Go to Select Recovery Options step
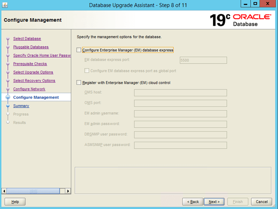Viewport: 278px width, 209px height. (x=34, y=81)
